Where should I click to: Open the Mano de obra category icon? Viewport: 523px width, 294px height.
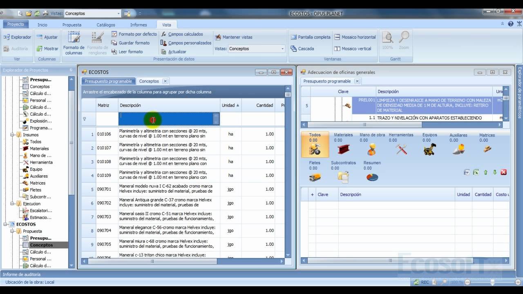click(x=373, y=149)
